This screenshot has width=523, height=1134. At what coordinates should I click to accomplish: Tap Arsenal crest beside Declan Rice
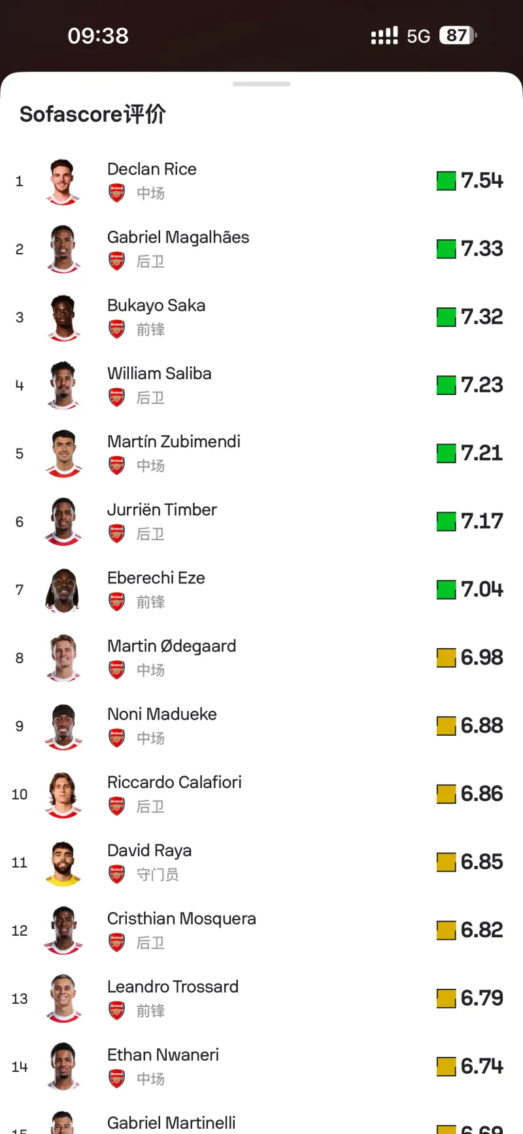117,194
